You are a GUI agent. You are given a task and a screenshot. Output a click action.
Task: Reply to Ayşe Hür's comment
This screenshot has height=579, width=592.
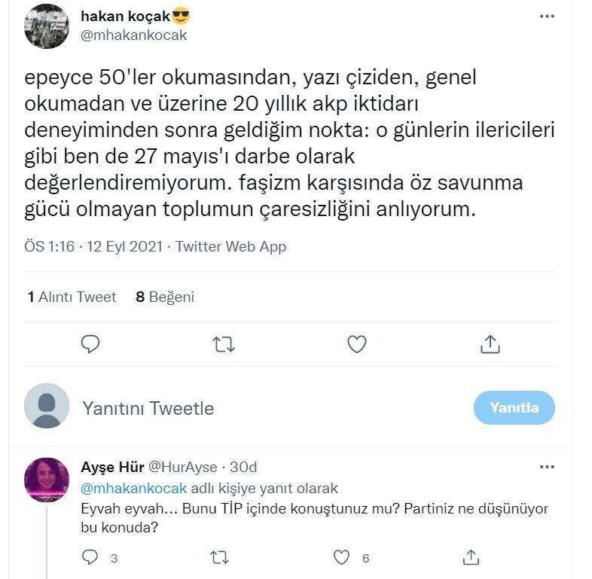pyautogui.click(x=90, y=557)
